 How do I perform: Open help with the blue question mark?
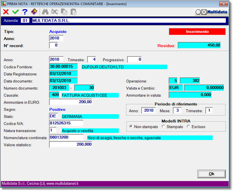coord(25,12)
